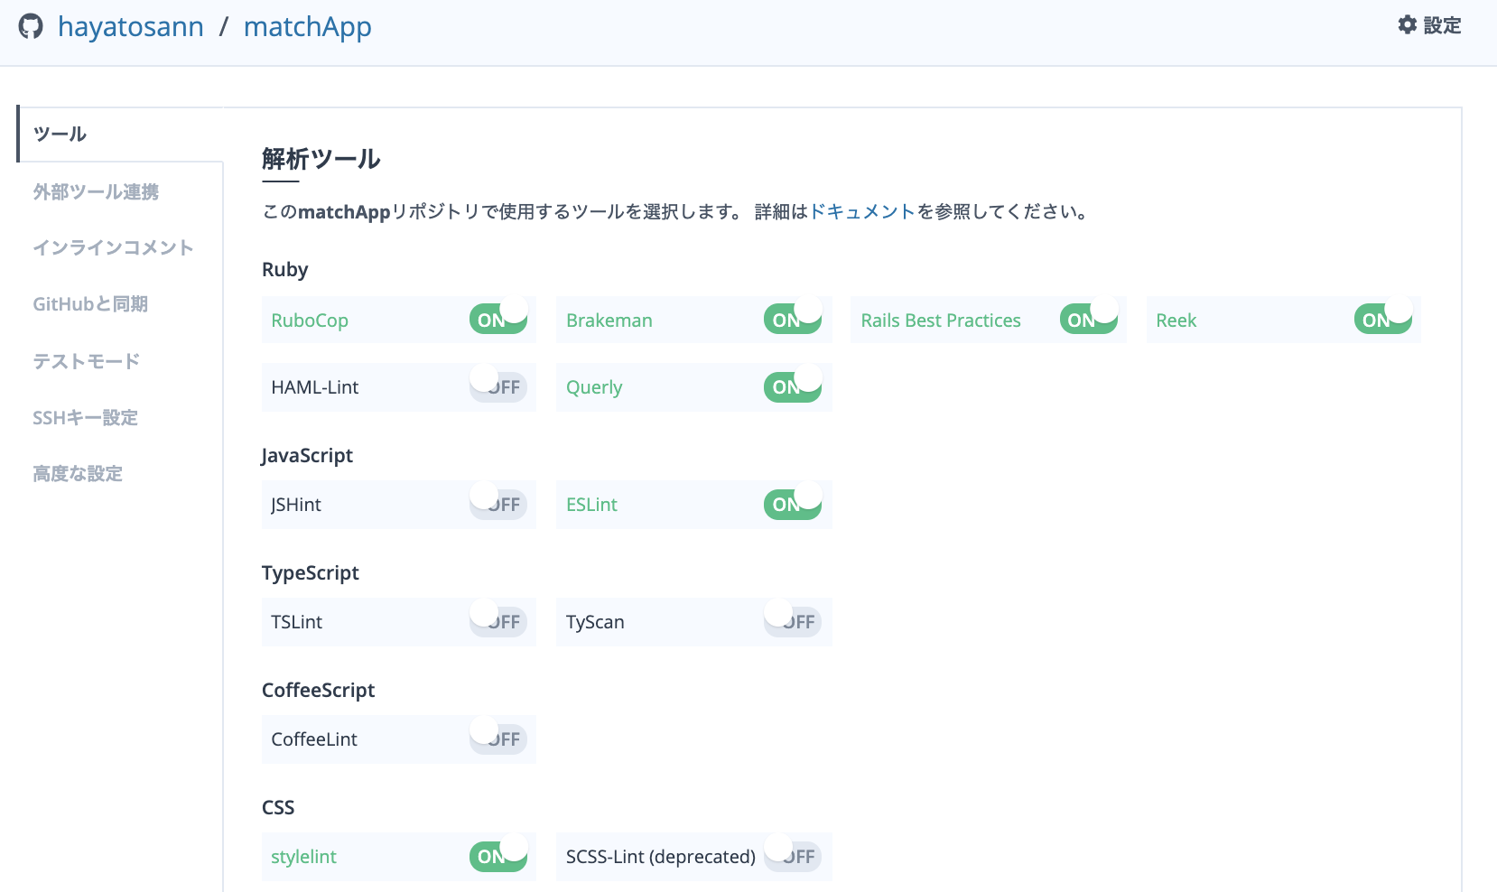This screenshot has width=1497, height=892.
Task: Switch to テストモード section
Action: 87,361
